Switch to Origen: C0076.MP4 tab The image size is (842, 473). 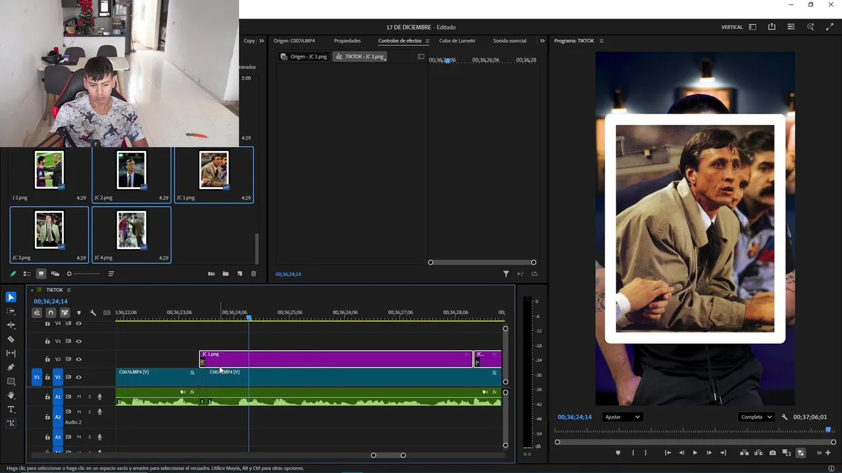[x=294, y=41]
